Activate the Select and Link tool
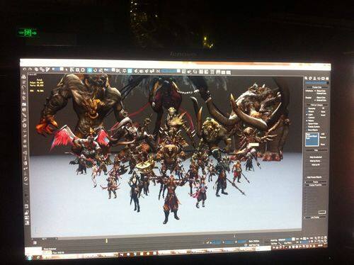 (36, 69)
